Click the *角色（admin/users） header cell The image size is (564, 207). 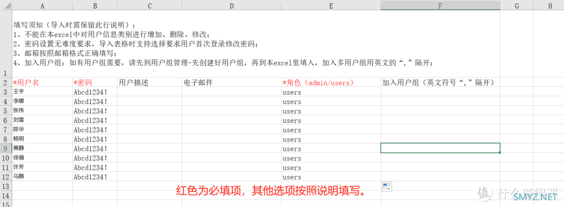pos(331,82)
